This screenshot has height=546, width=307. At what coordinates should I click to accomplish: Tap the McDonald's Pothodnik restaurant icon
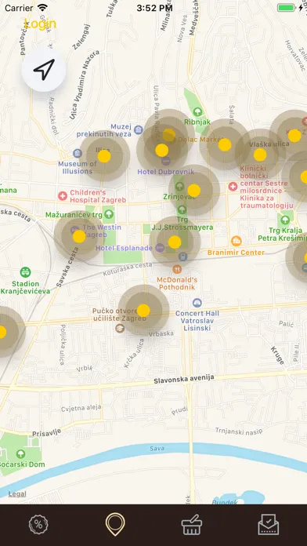[177, 269]
